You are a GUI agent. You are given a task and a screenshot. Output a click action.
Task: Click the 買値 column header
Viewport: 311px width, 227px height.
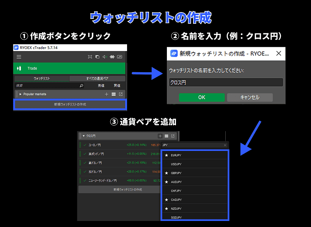pyautogui.click(x=117, y=86)
